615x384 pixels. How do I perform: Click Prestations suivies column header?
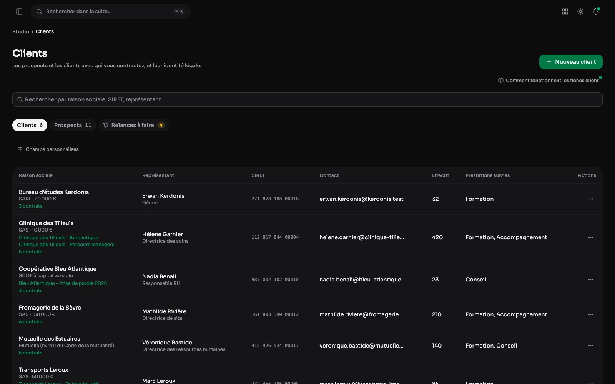[x=487, y=175]
